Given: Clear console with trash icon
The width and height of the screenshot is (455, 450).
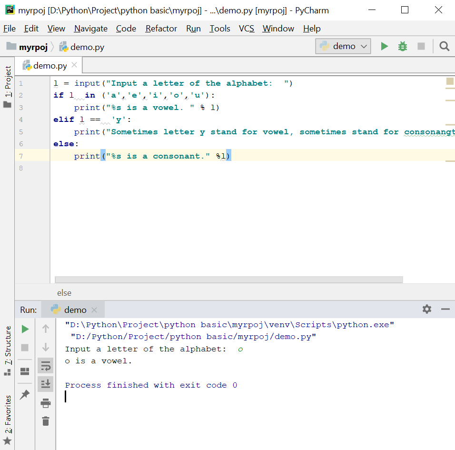Looking at the screenshot, I should tap(46, 421).
